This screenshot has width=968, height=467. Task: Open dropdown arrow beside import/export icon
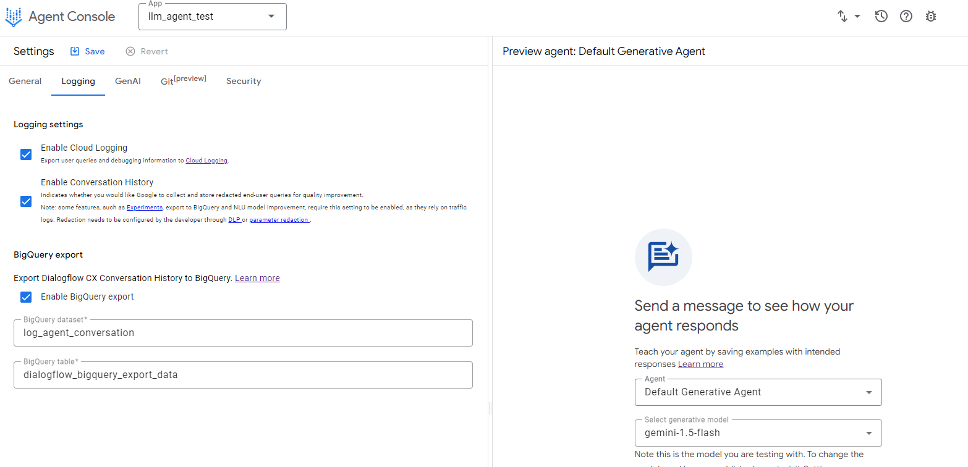click(857, 17)
